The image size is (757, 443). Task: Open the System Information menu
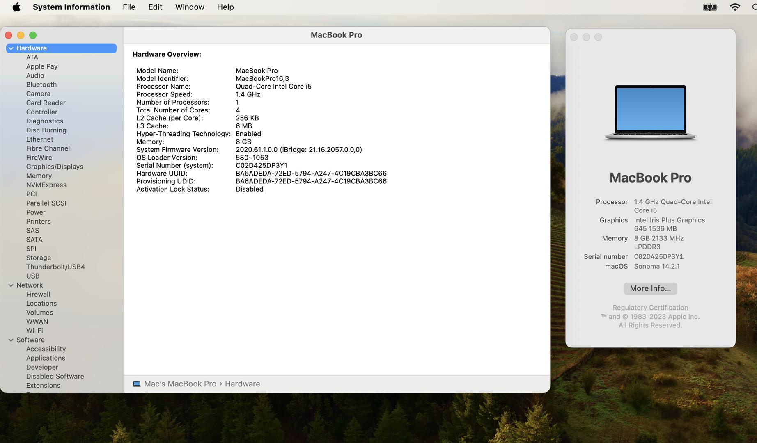coord(71,7)
